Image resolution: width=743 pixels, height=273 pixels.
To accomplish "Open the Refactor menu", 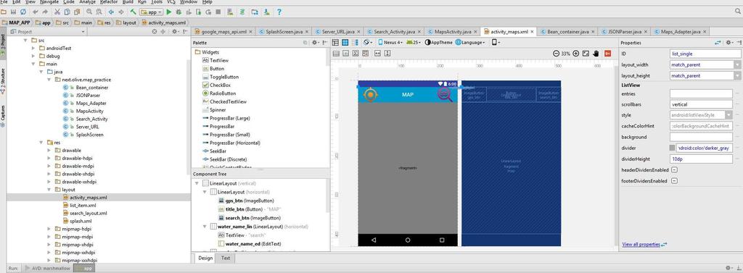I will tap(109, 2).
